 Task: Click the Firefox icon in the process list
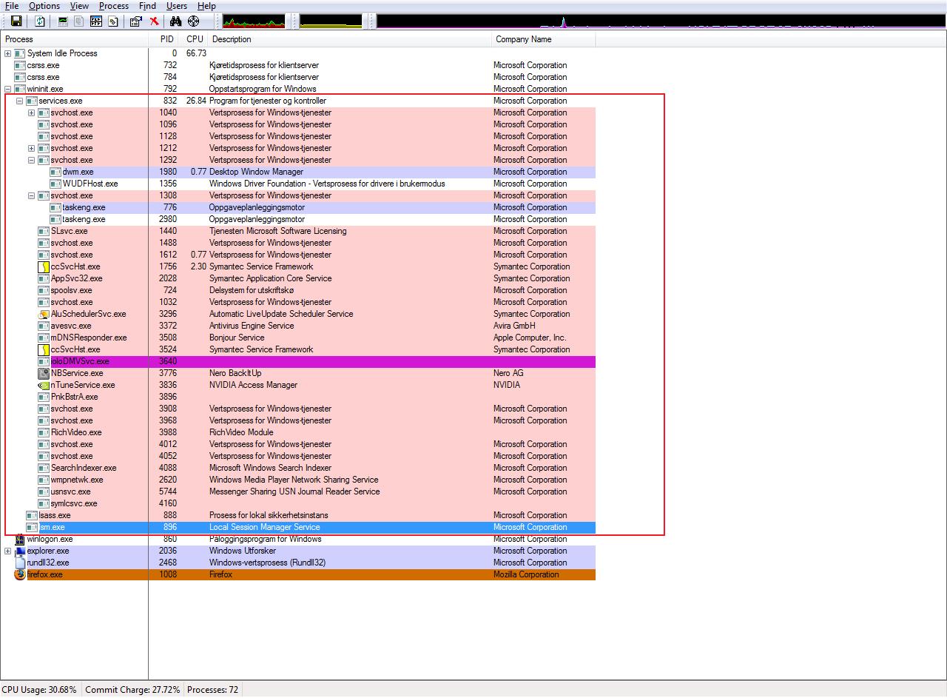pyautogui.click(x=20, y=574)
